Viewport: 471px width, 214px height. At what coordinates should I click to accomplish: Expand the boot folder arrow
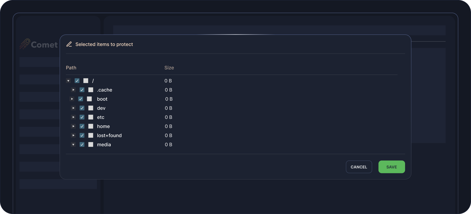72,99
